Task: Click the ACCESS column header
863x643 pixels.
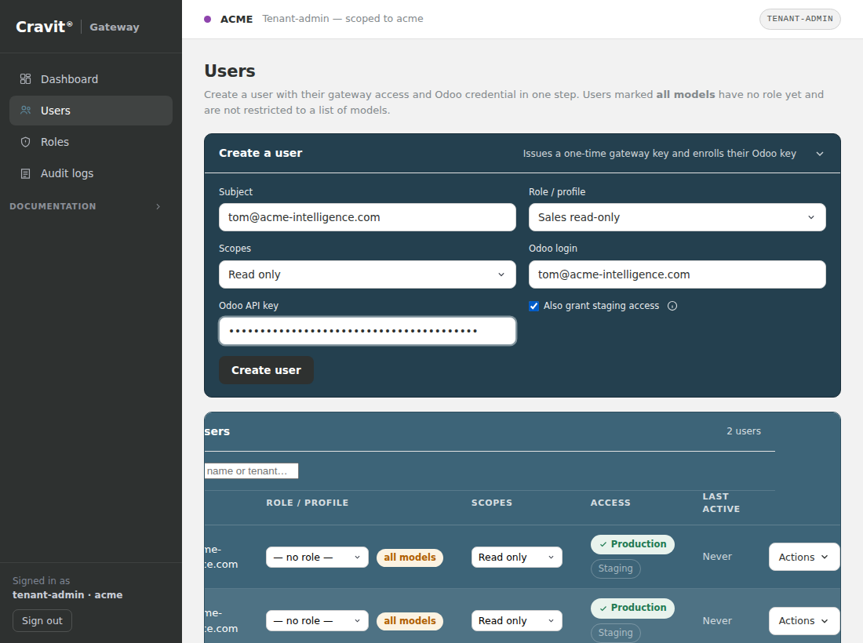Action: tap(610, 503)
